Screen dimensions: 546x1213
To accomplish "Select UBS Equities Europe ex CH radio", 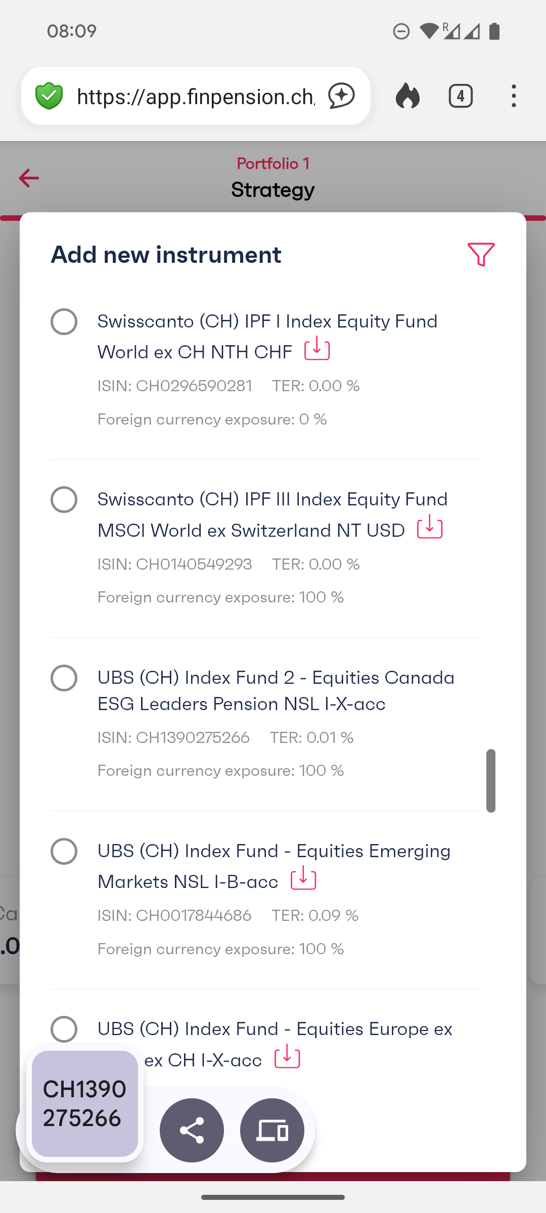I will click(x=64, y=1029).
